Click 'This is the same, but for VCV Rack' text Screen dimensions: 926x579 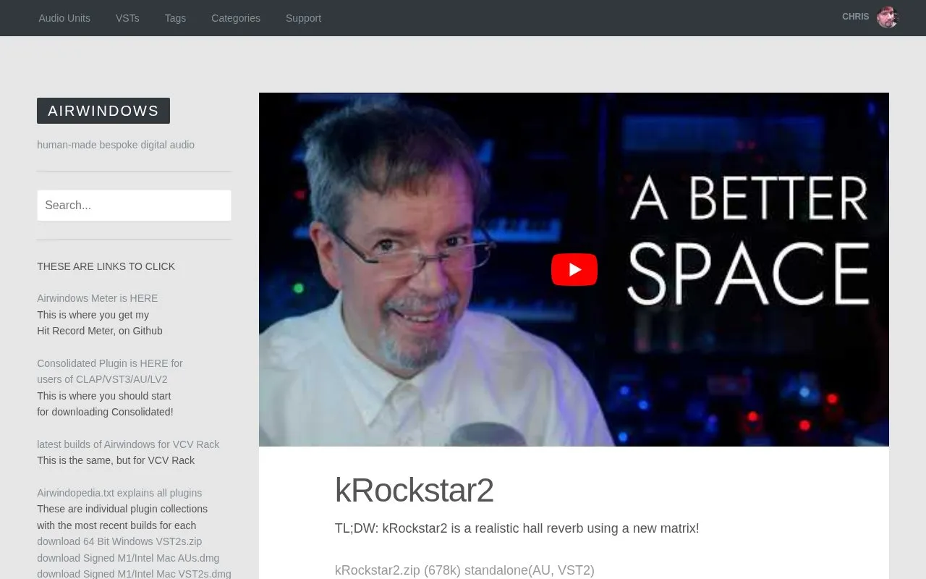(116, 460)
